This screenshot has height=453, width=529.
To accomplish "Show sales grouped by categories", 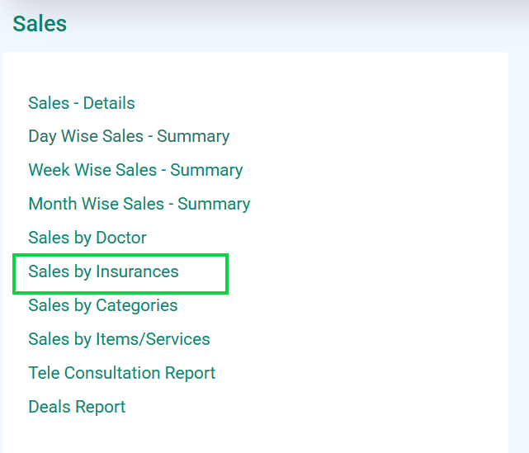I will pyautogui.click(x=103, y=305).
